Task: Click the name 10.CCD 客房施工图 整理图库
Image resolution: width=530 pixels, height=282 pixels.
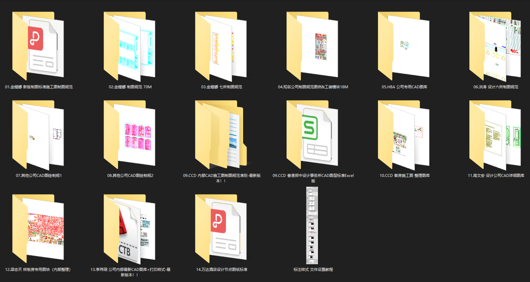Action: pos(404,175)
